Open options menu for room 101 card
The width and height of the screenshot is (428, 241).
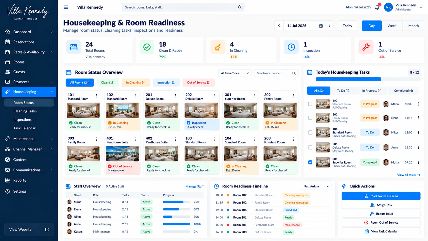click(97, 96)
